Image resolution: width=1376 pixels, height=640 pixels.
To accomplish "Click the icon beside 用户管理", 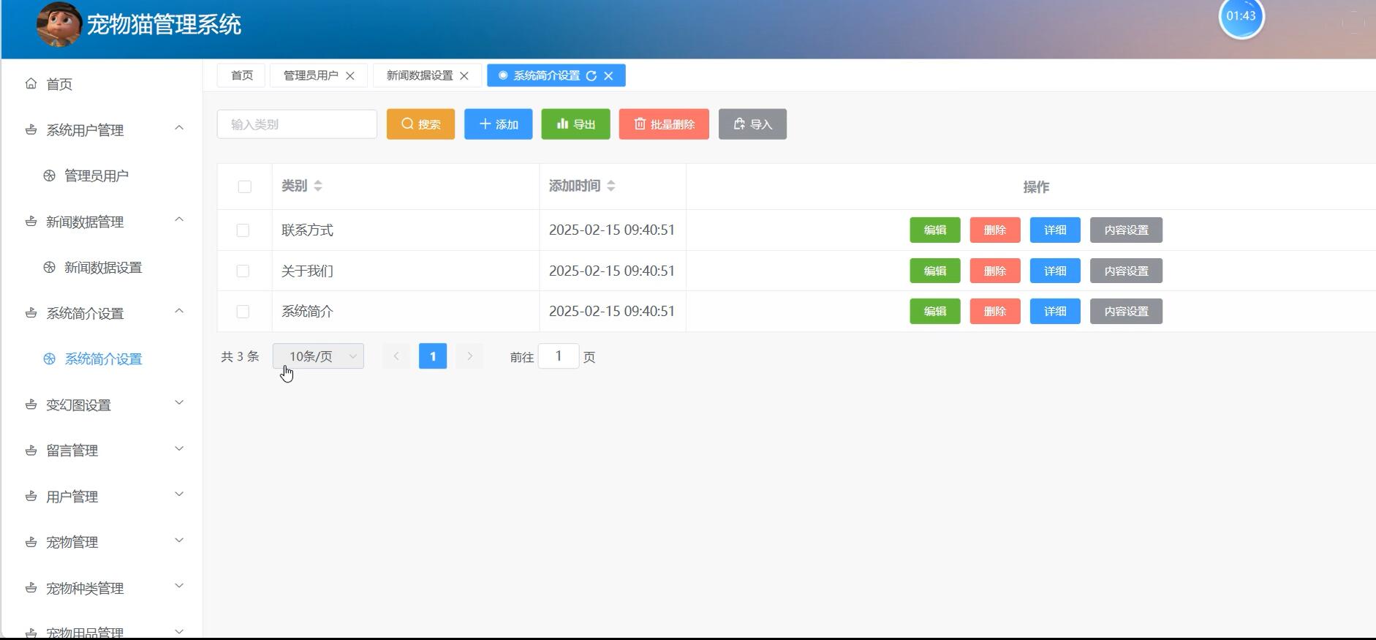I will coord(31,496).
